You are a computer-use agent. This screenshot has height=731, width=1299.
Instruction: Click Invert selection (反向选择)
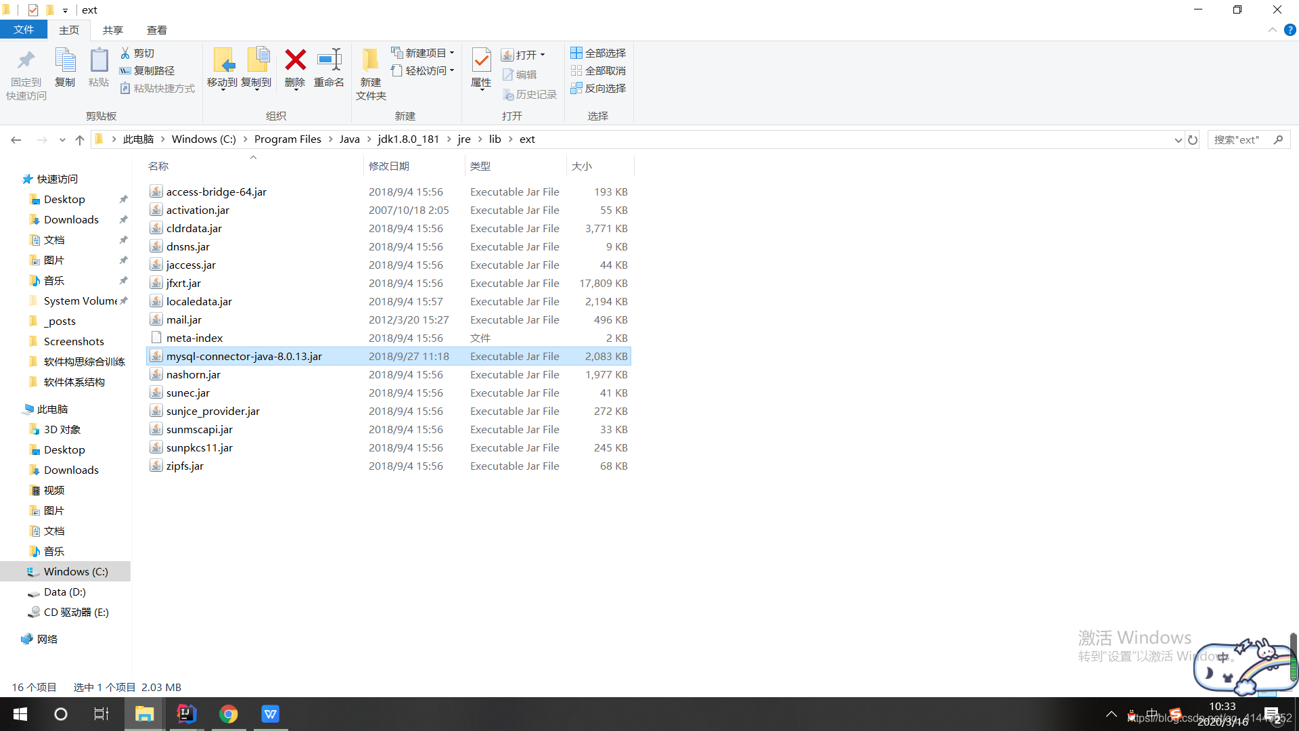point(598,88)
